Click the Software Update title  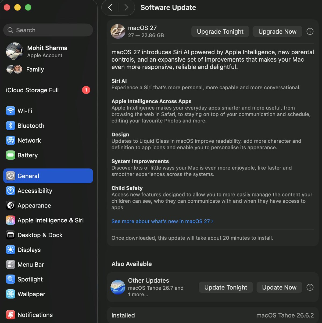coord(168,8)
